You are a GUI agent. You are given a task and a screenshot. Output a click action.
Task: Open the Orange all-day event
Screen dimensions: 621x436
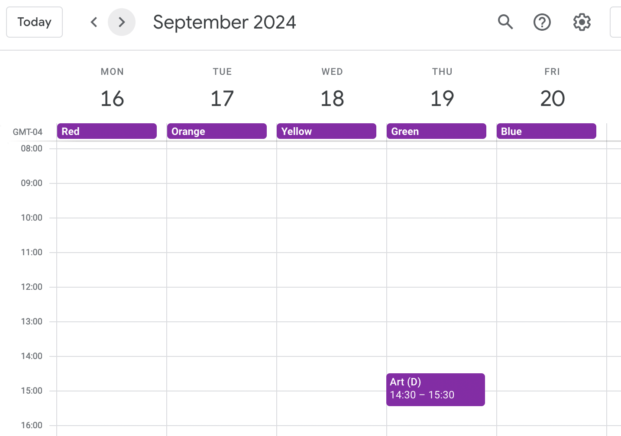[x=217, y=131]
